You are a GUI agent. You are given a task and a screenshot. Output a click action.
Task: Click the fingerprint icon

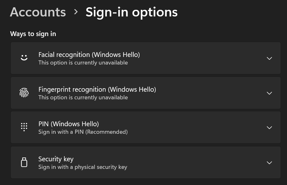click(x=24, y=93)
